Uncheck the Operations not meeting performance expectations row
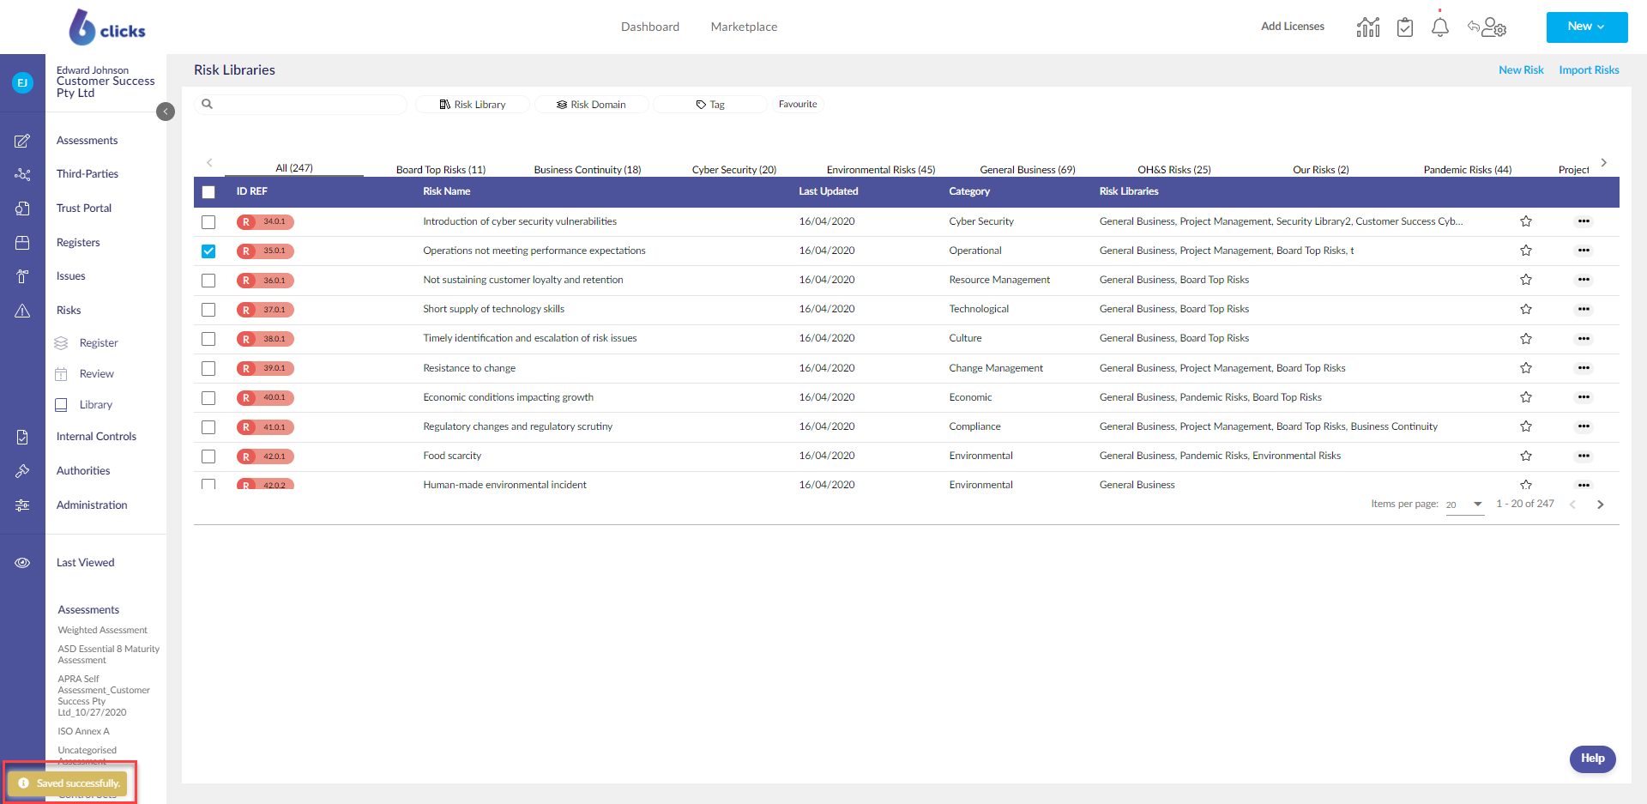The image size is (1647, 804). click(x=208, y=251)
